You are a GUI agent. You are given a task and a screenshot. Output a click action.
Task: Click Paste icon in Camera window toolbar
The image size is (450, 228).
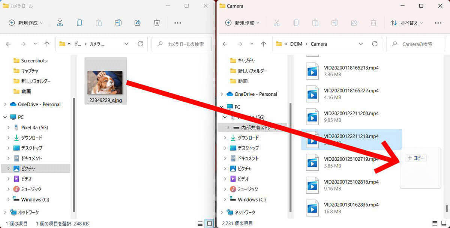pyautogui.click(x=315, y=23)
